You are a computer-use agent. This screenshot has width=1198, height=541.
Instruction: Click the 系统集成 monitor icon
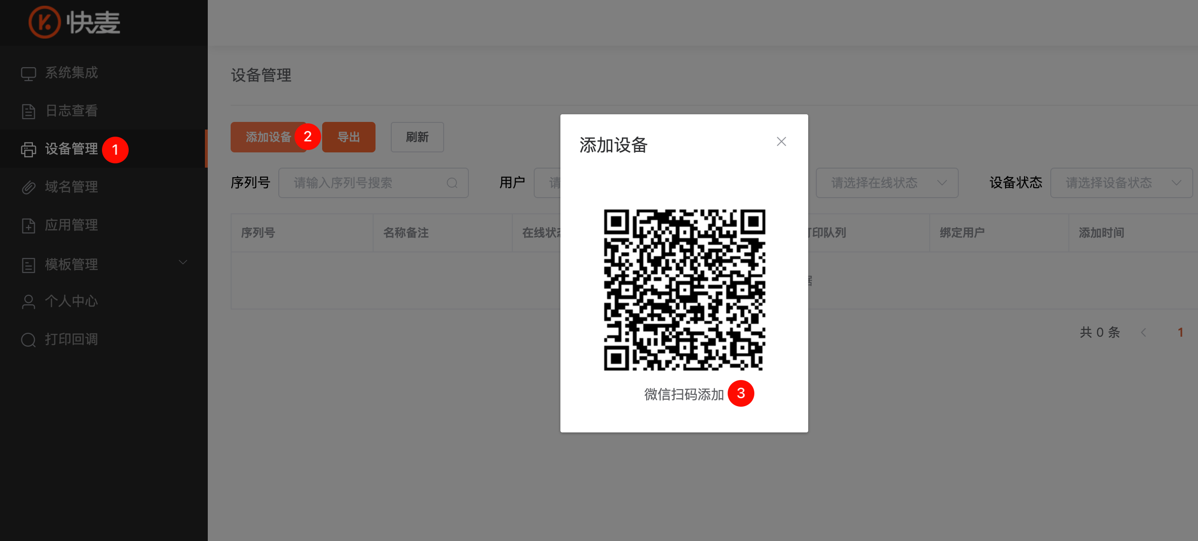pyautogui.click(x=29, y=73)
